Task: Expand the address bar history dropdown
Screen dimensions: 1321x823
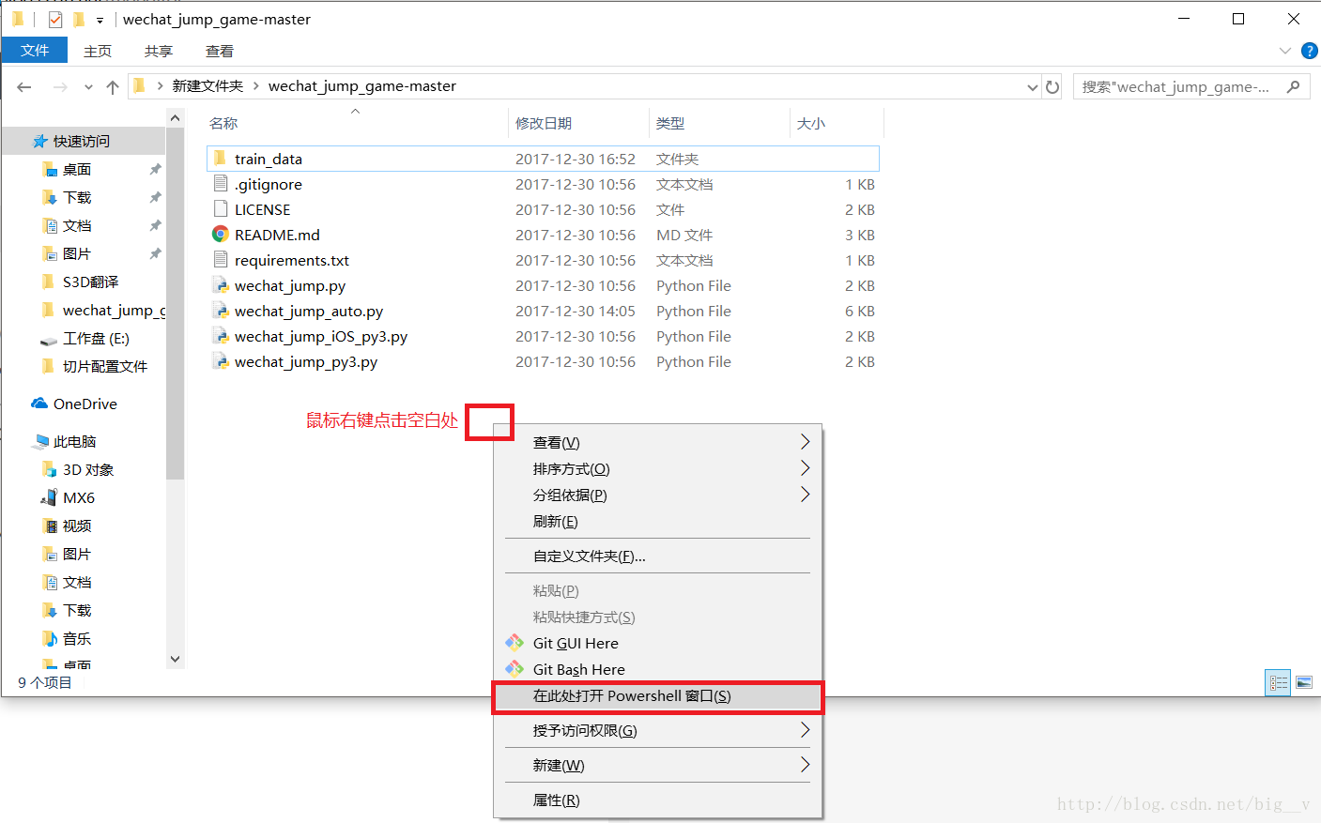Action: 1033,87
